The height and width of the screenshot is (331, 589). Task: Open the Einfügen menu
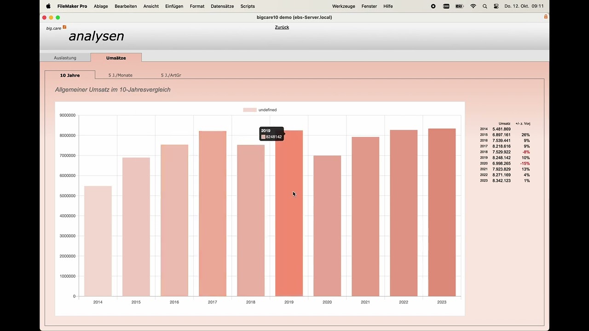(x=174, y=6)
